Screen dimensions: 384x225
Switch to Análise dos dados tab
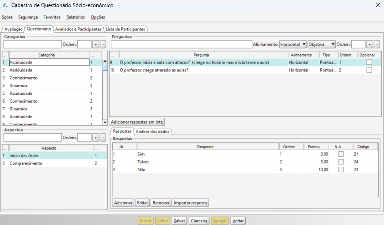152,131
